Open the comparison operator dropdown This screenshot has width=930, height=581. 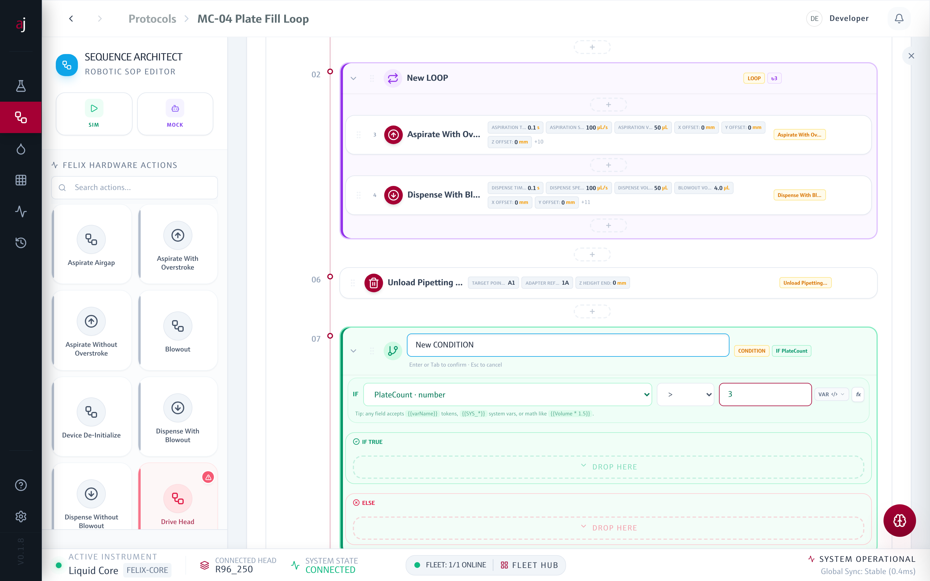pos(686,394)
